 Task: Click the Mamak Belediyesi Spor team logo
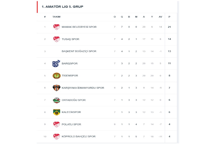click(56, 27)
